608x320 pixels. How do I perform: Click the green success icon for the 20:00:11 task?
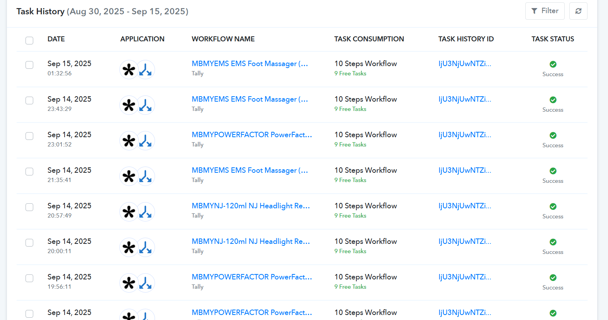tap(553, 242)
